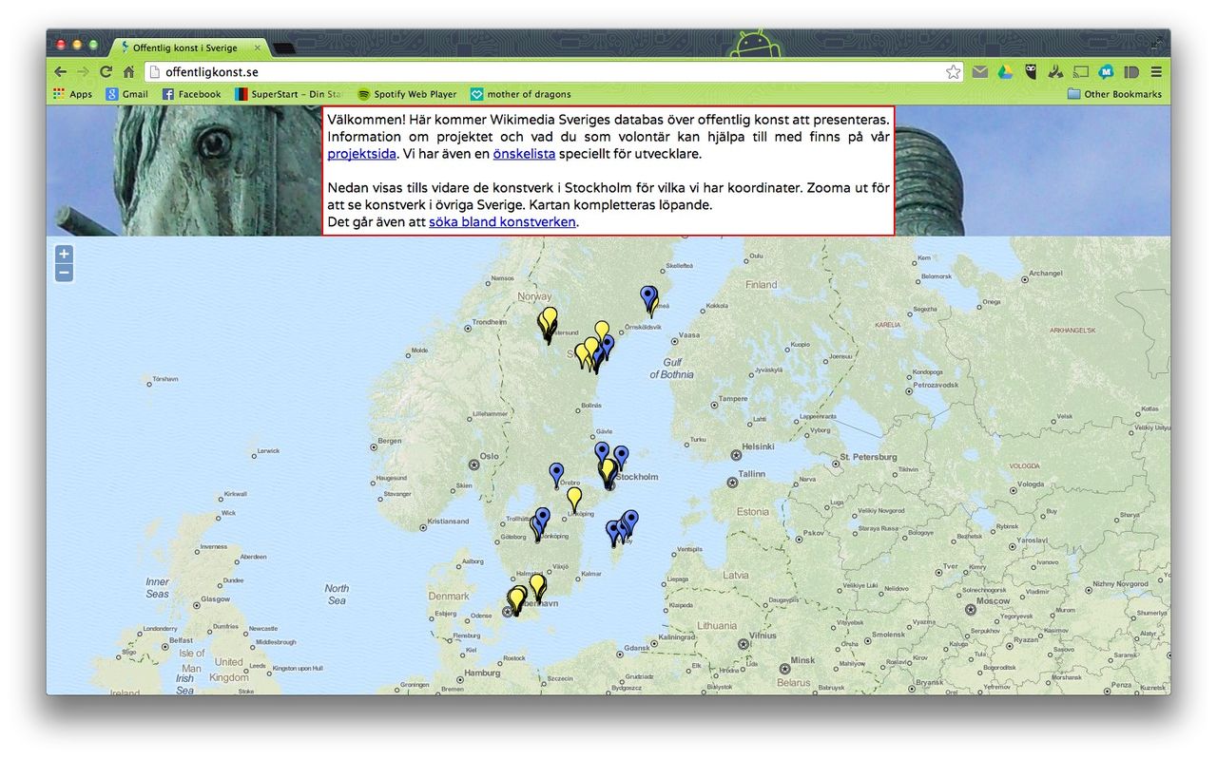1217x759 pixels.
Task: Bookmark this page with the star
Action: 953,71
